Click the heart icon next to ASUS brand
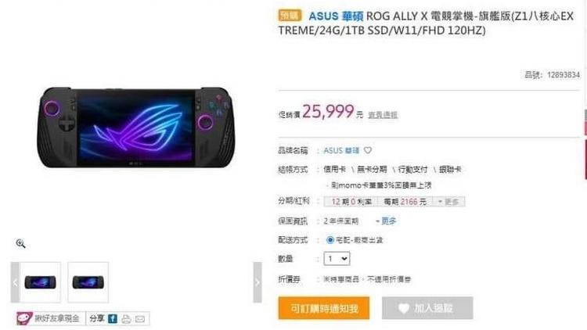The image size is (587, 330). [x=368, y=150]
